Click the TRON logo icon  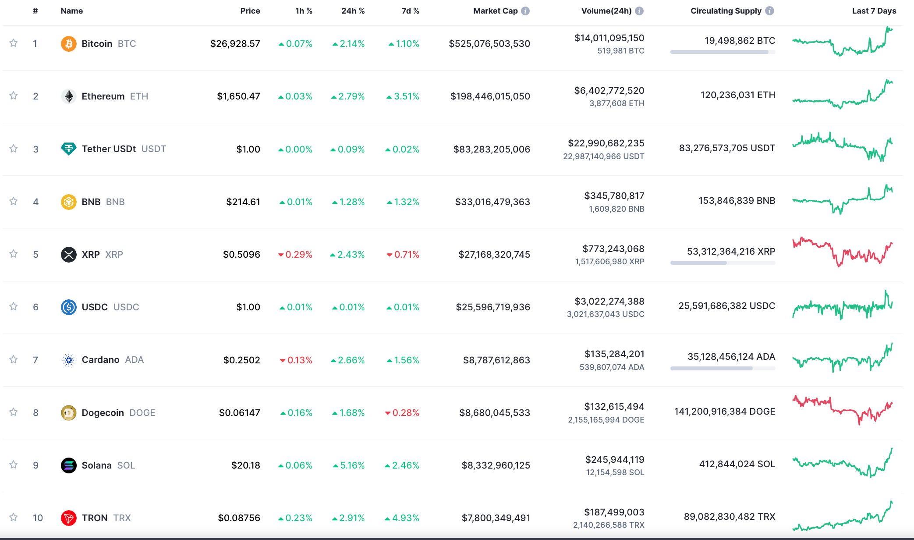[x=68, y=518]
